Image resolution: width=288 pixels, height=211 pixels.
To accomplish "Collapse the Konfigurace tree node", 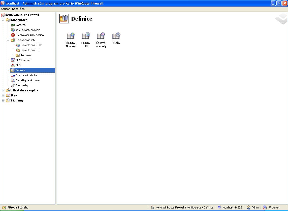I will point(3,20).
